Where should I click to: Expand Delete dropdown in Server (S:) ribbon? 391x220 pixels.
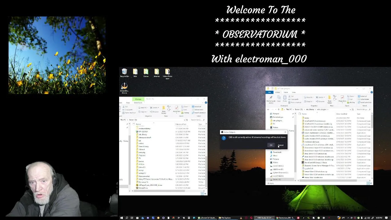coord(158,108)
